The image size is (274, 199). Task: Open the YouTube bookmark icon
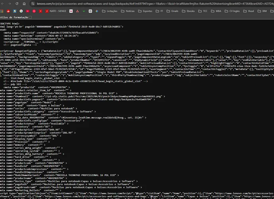[27, 11]
